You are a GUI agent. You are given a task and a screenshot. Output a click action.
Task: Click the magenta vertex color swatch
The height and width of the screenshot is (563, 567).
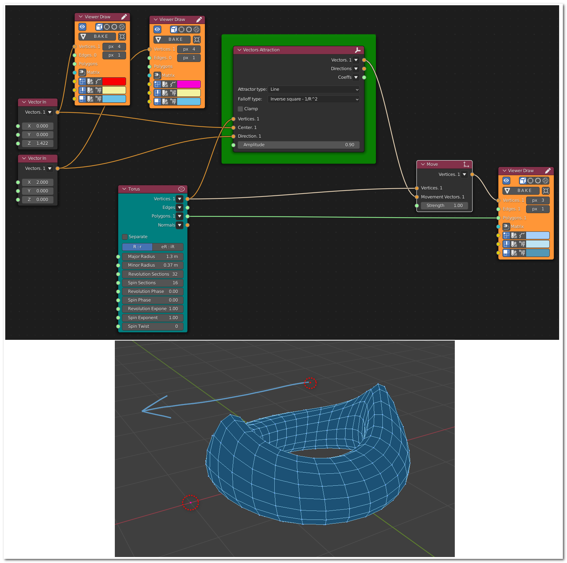189,84
